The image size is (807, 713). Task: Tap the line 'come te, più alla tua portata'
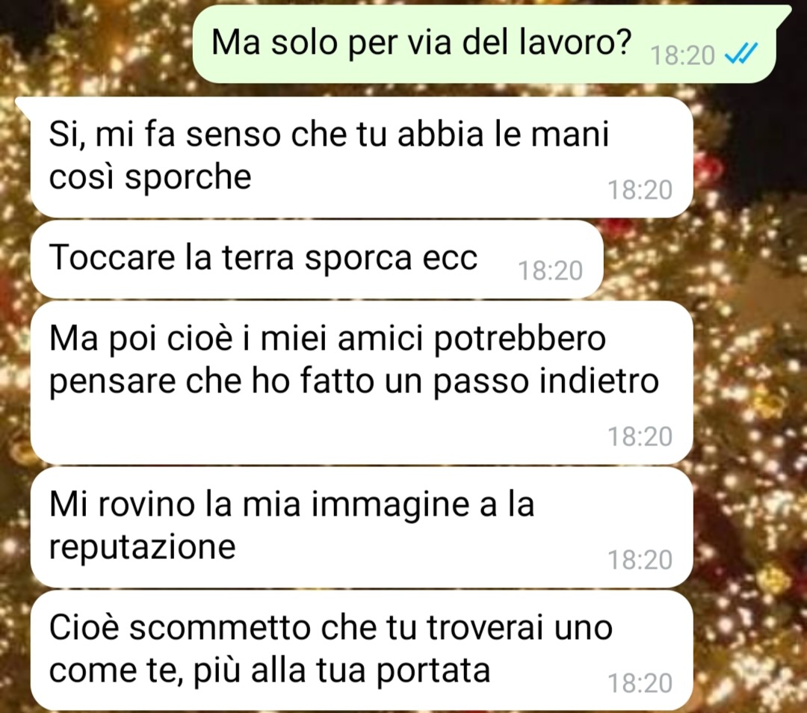(269, 670)
